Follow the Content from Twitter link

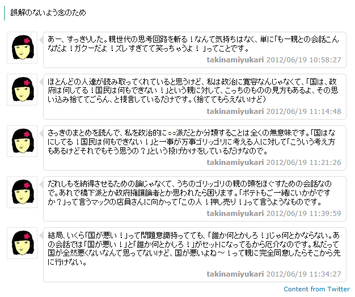pyautogui.click(x=316, y=289)
